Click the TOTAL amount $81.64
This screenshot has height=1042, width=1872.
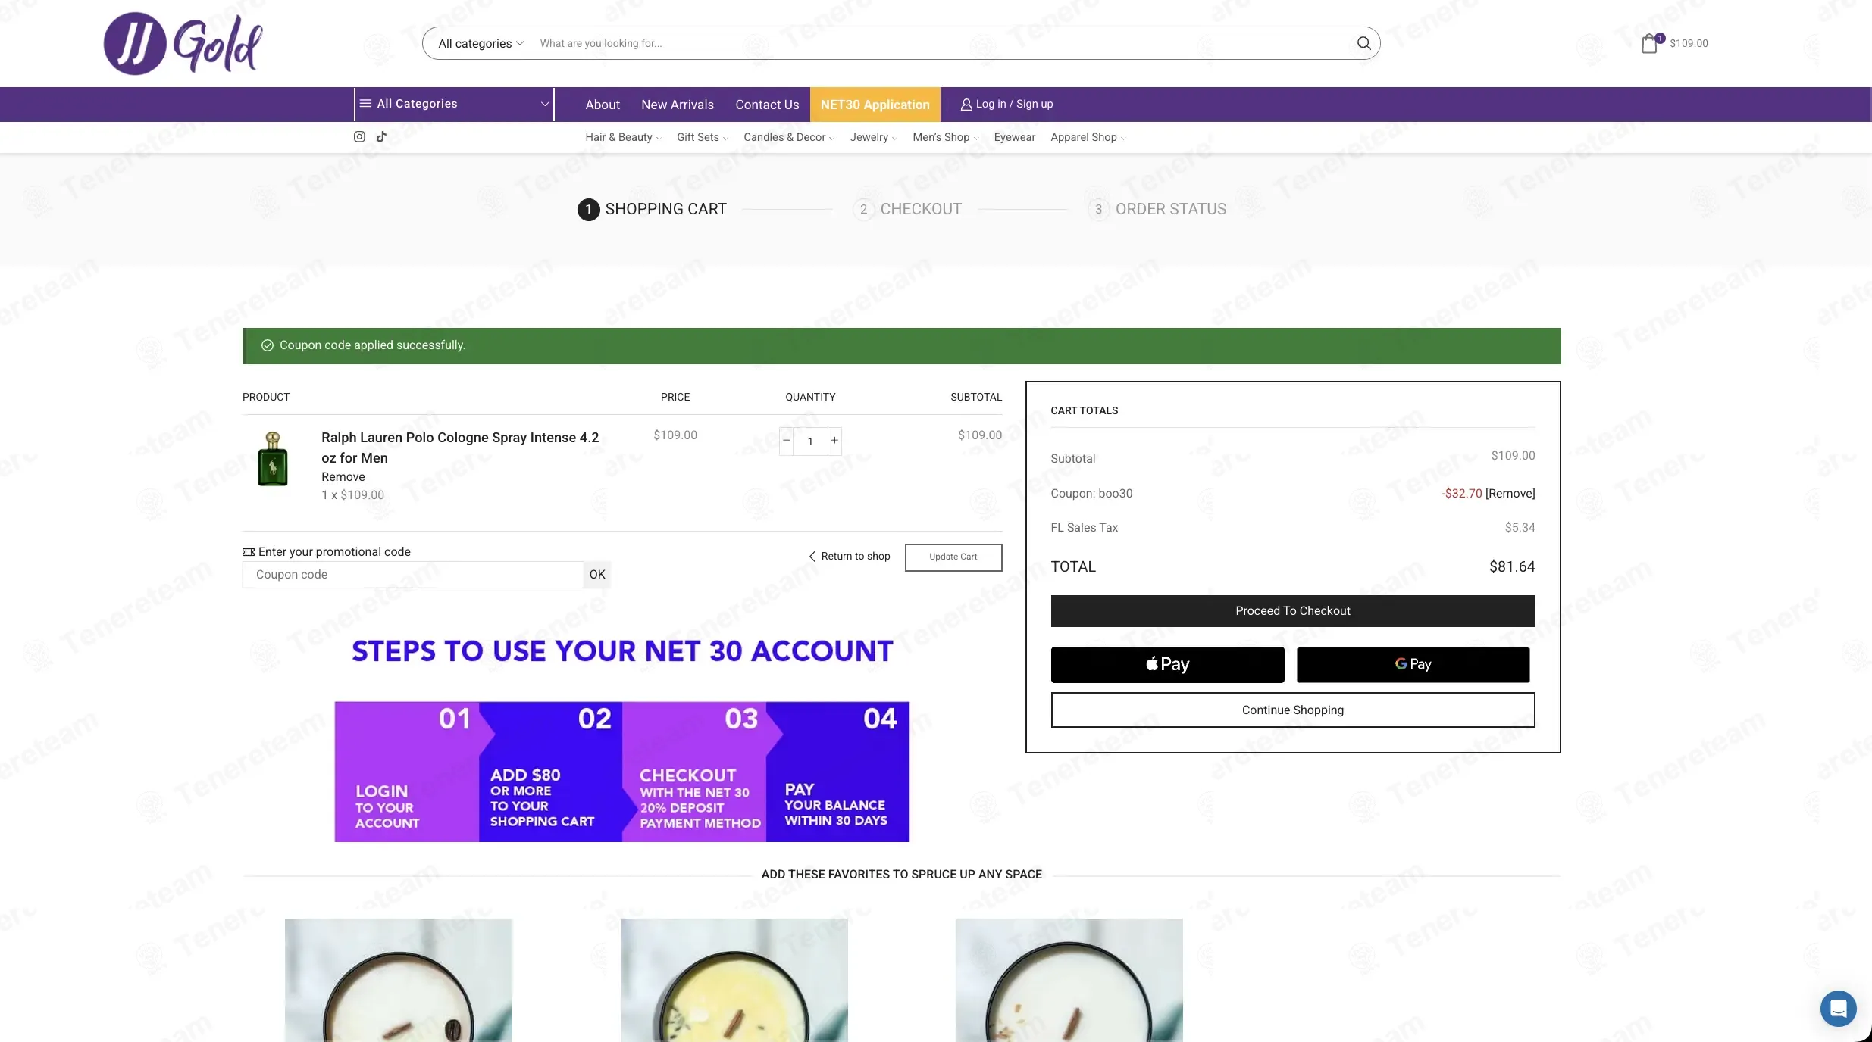(1512, 567)
